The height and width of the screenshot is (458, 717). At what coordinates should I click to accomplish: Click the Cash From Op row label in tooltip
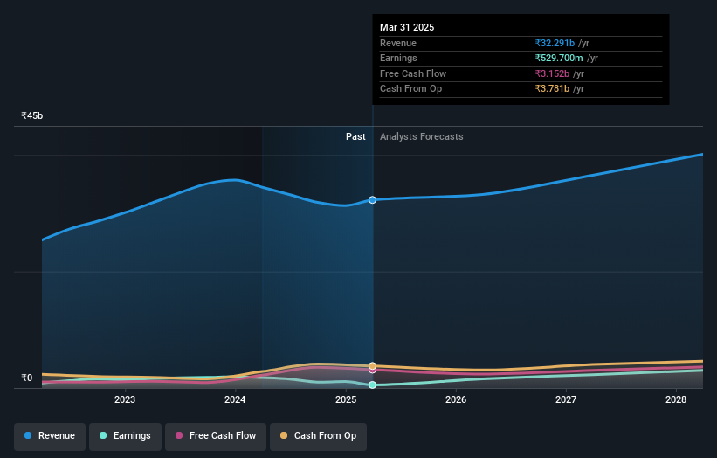tap(410, 89)
